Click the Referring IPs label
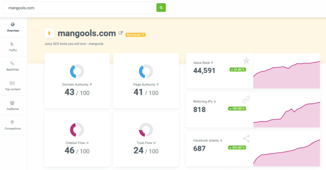 [203, 102]
